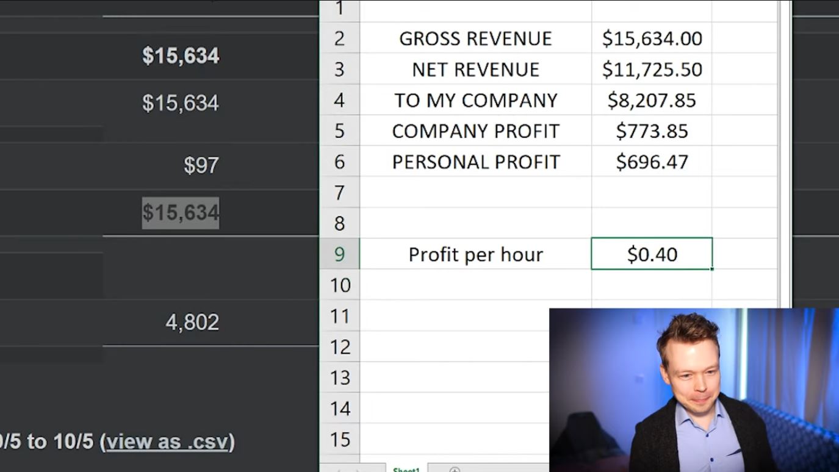This screenshot has width=839, height=472.
Task: Select row 3 via its row header
Action: [339, 70]
